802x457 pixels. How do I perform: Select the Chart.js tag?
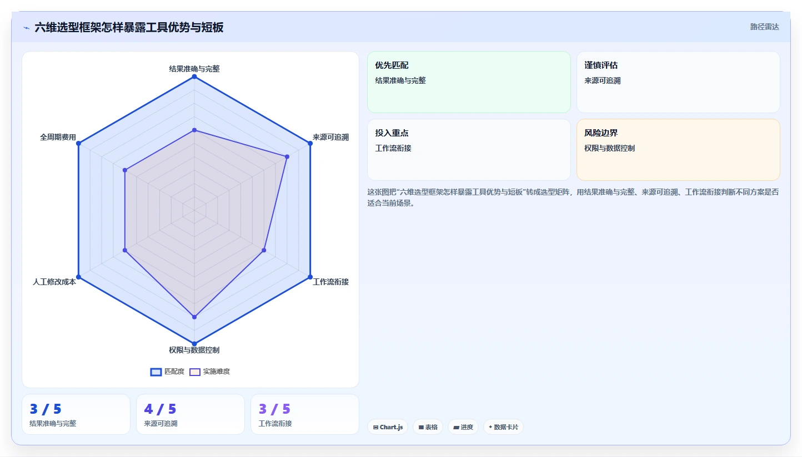[388, 427]
